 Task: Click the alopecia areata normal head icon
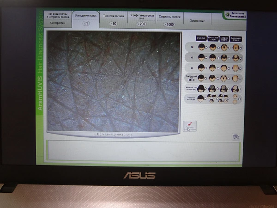(201, 98)
